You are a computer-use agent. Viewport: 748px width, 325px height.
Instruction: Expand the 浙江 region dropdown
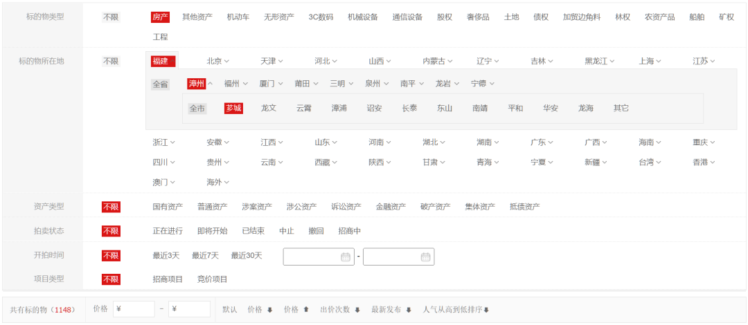point(164,142)
